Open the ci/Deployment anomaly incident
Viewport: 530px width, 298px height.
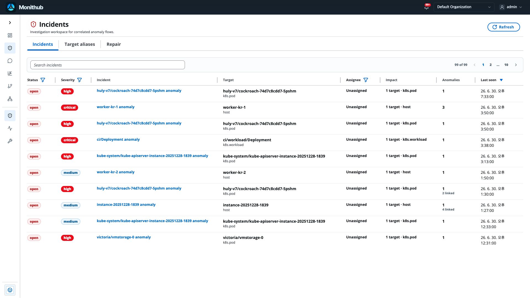coord(118,139)
